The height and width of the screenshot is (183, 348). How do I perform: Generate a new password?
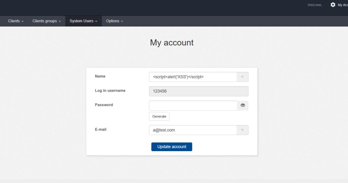(159, 116)
